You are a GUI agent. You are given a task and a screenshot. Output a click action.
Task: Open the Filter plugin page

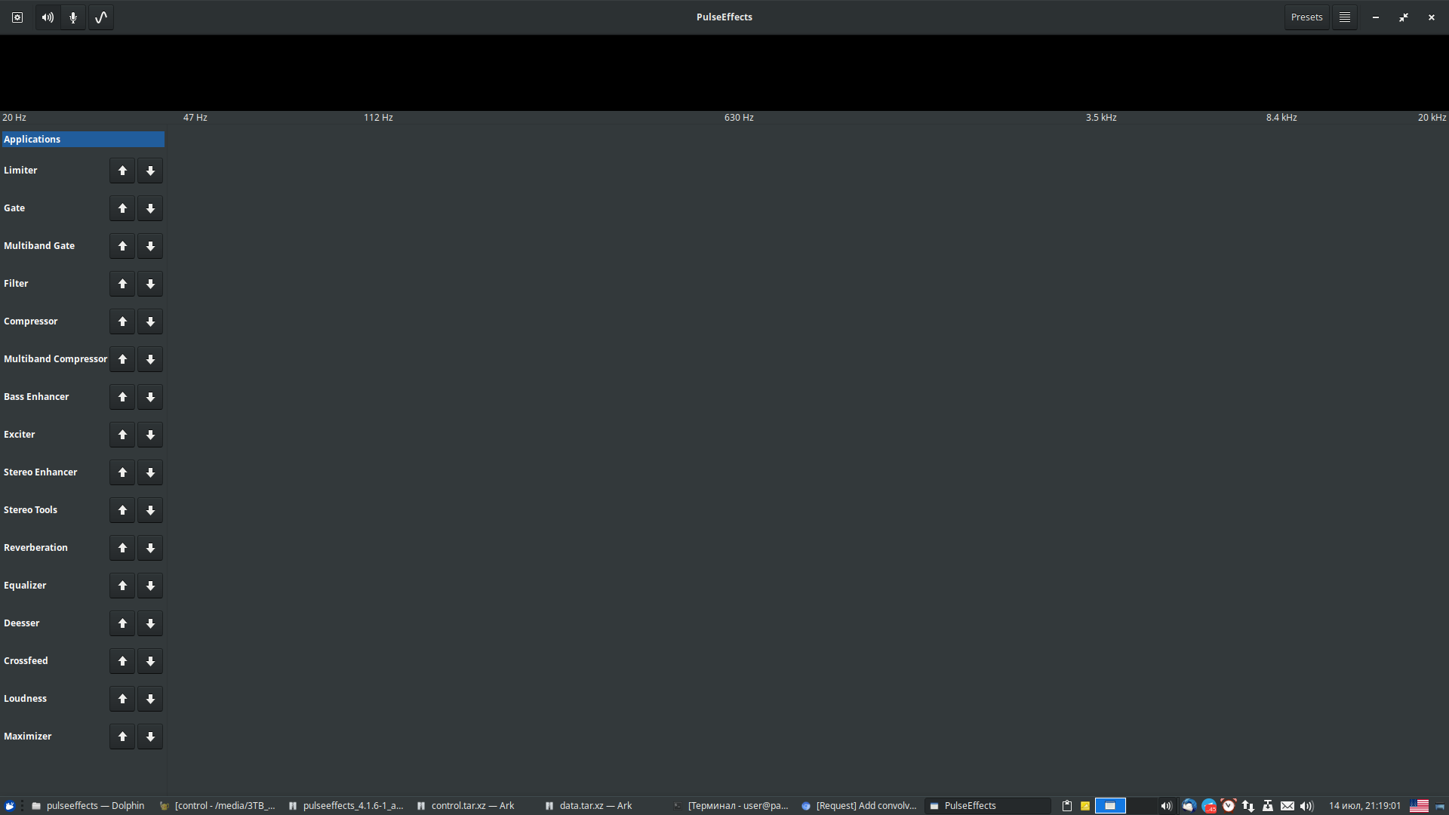(16, 284)
